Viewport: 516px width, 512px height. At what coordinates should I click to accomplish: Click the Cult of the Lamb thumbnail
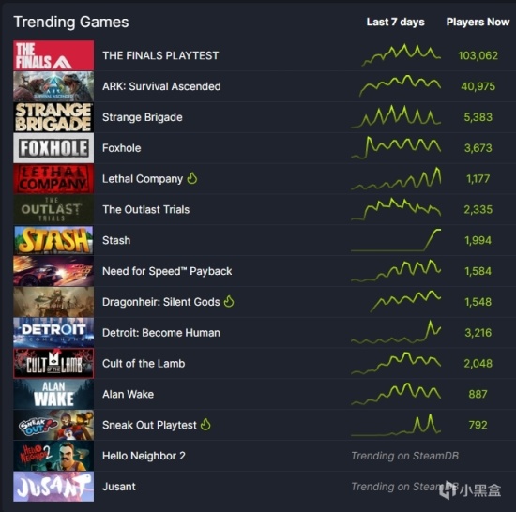point(53,363)
